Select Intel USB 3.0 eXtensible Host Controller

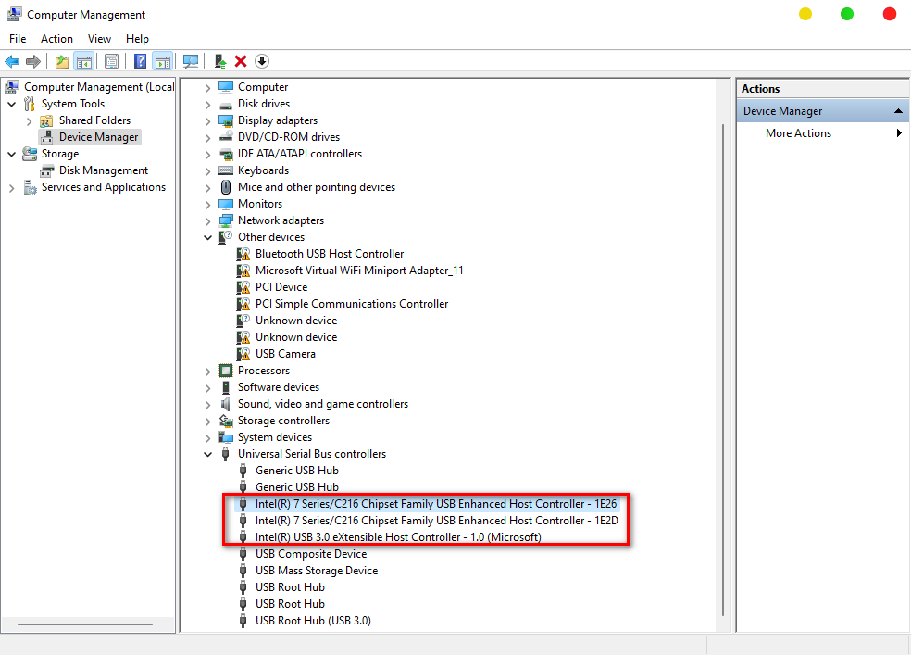(x=398, y=537)
